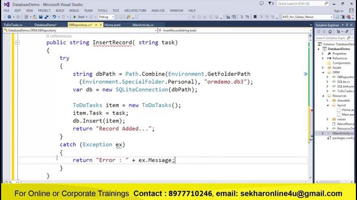Select Home.axml file in layout folder

[x=348, y=110]
